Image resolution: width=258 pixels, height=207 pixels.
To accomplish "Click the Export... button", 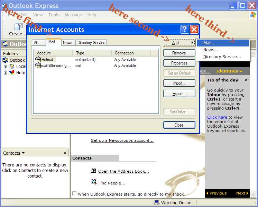I will pyautogui.click(x=179, y=94).
